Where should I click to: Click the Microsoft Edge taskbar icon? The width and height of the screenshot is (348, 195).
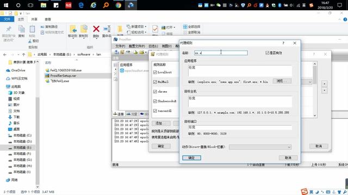pos(81,5)
